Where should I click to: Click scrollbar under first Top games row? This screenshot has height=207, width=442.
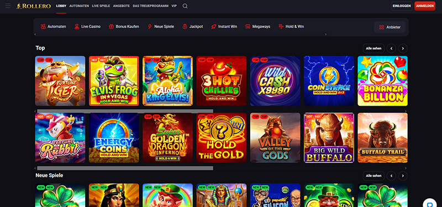[x=125, y=111]
